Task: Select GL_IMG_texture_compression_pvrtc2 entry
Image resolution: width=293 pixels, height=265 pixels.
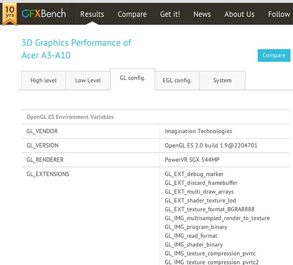Action: pos(212,262)
